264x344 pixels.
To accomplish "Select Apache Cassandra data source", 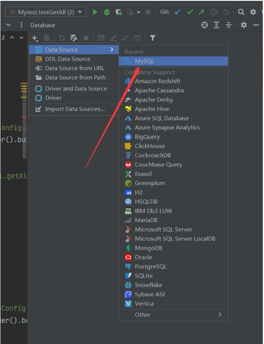I will tap(173, 90).
